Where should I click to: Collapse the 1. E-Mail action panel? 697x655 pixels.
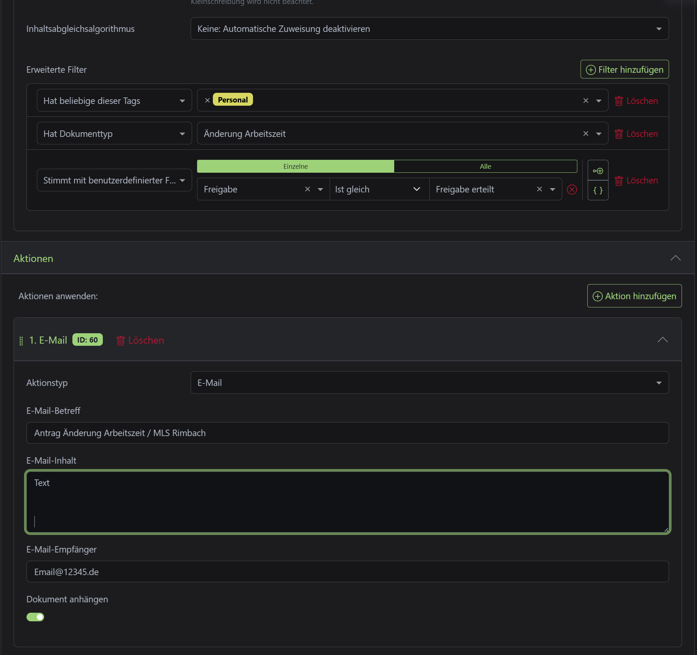tap(662, 340)
